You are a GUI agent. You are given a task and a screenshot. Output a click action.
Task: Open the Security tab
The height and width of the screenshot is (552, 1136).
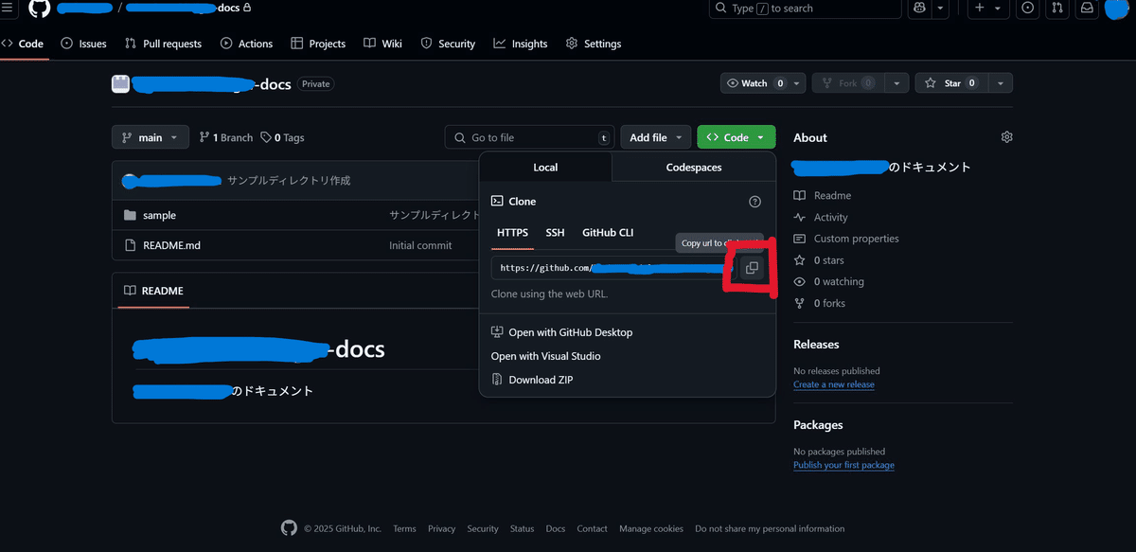(x=448, y=44)
